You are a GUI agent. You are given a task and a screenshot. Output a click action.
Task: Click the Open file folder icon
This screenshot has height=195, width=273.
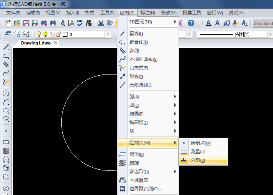tap(17, 23)
